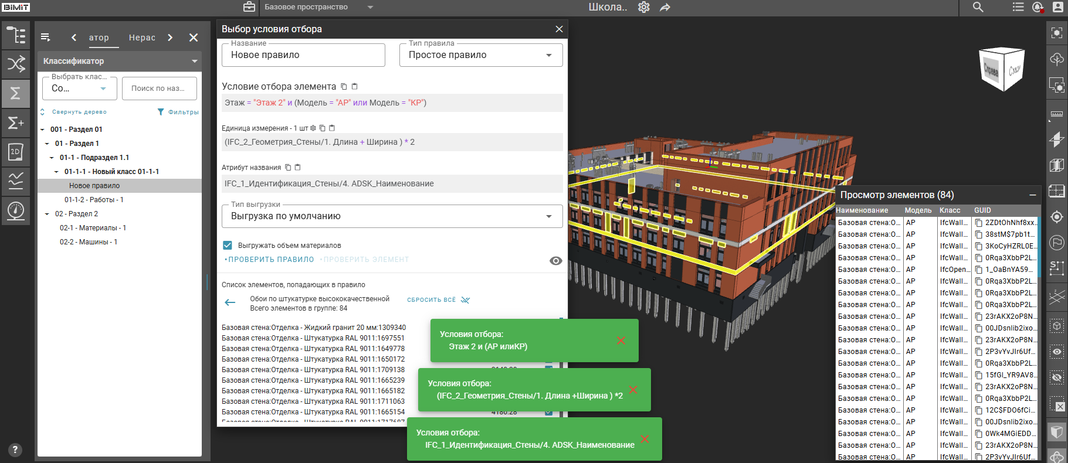Click 'СБРОСИТЬ ВСЁ' link

click(431, 299)
